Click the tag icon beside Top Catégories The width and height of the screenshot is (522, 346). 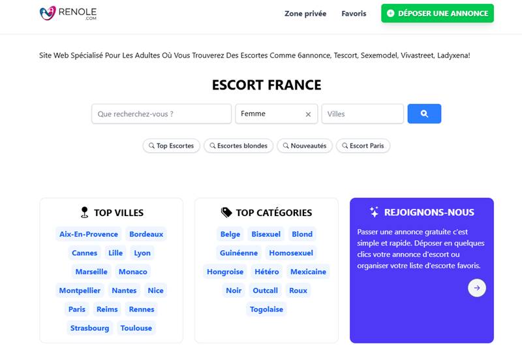[x=226, y=212]
